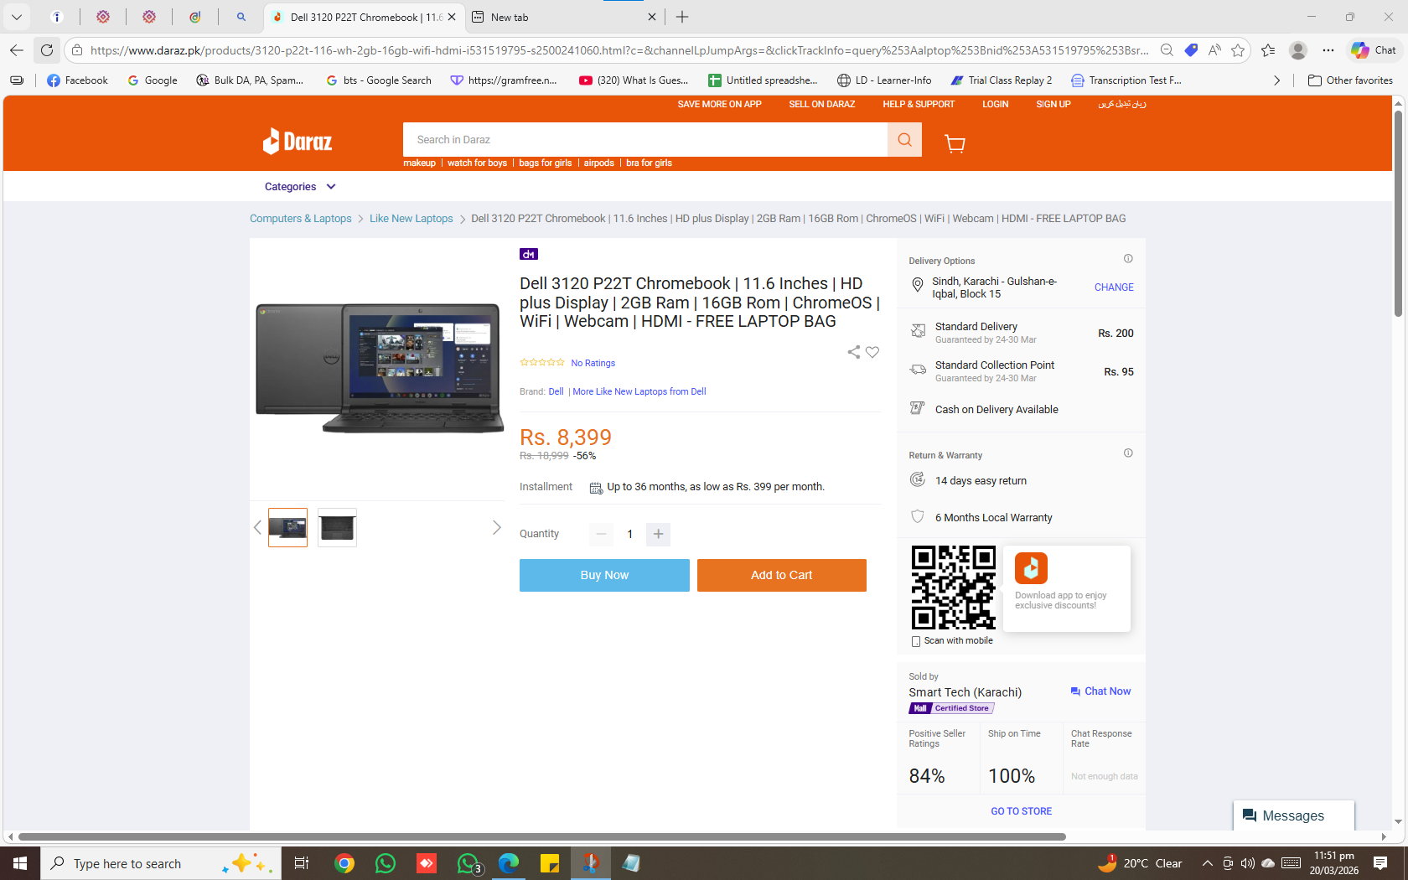1408x880 pixels.
Task: Click GO TO STORE link
Action: click(x=1022, y=811)
